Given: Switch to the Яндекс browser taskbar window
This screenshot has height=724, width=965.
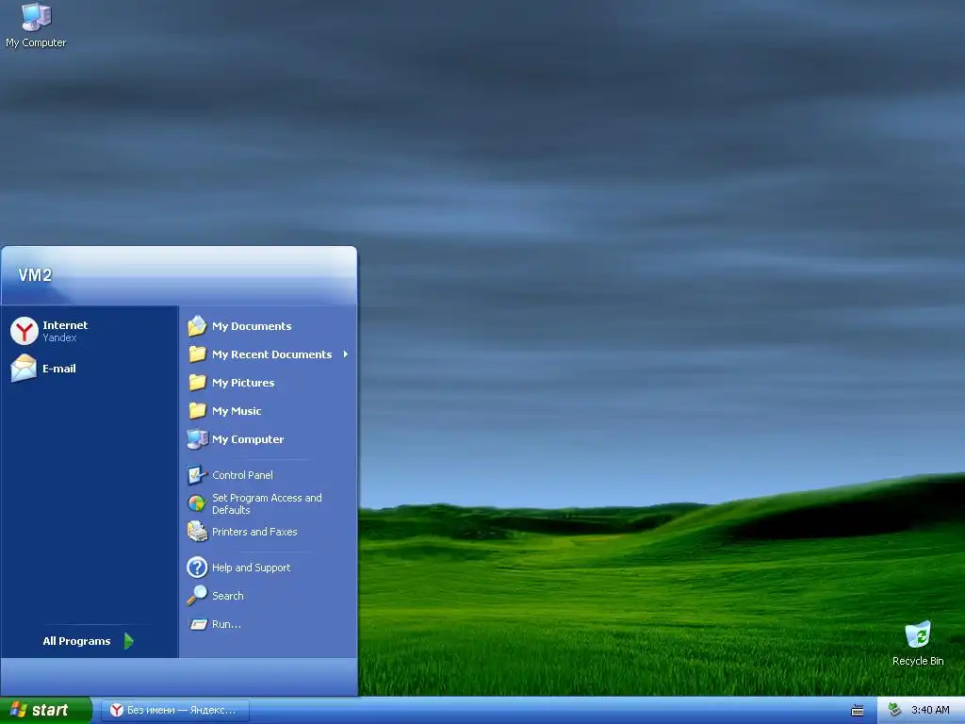Looking at the screenshot, I should pyautogui.click(x=175, y=710).
